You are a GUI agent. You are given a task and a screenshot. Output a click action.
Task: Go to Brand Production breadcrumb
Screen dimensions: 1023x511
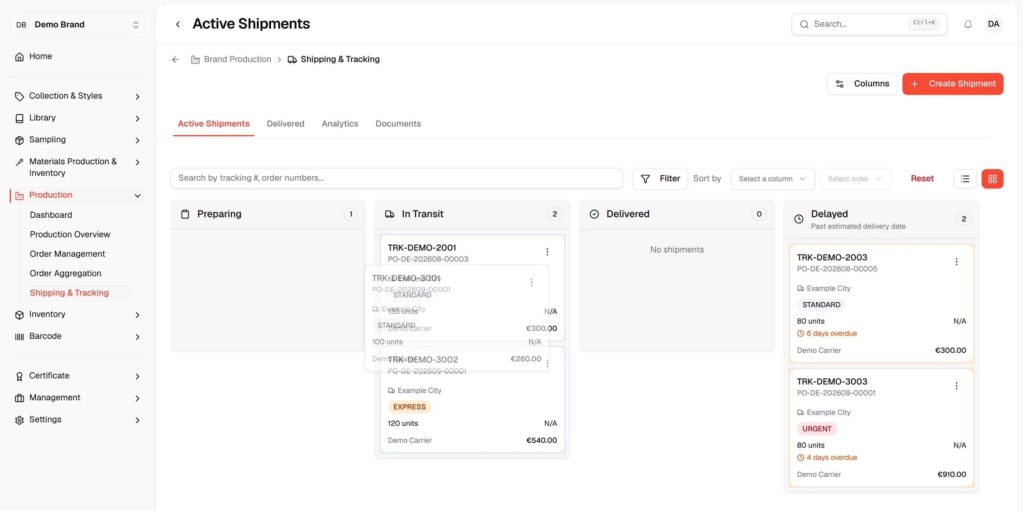[232, 60]
